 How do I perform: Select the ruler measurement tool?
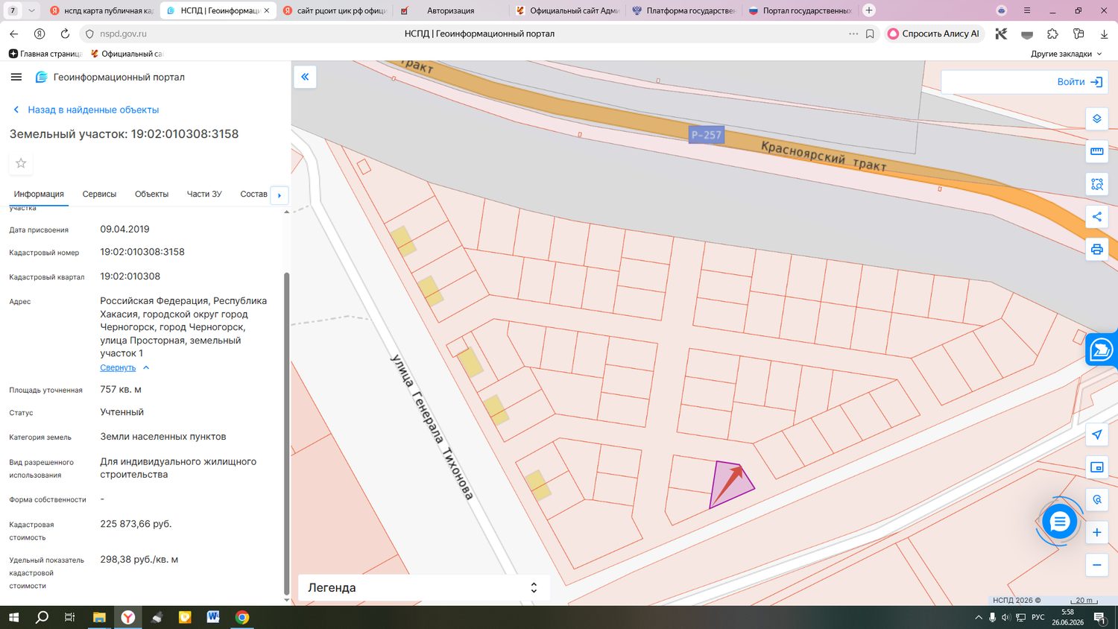pos(1096,151)
